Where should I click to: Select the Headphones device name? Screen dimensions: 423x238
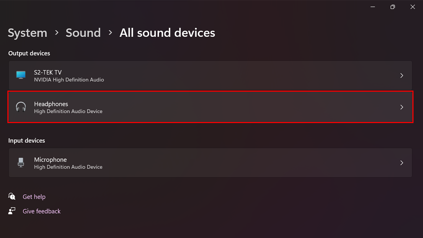tap(51, 104)
